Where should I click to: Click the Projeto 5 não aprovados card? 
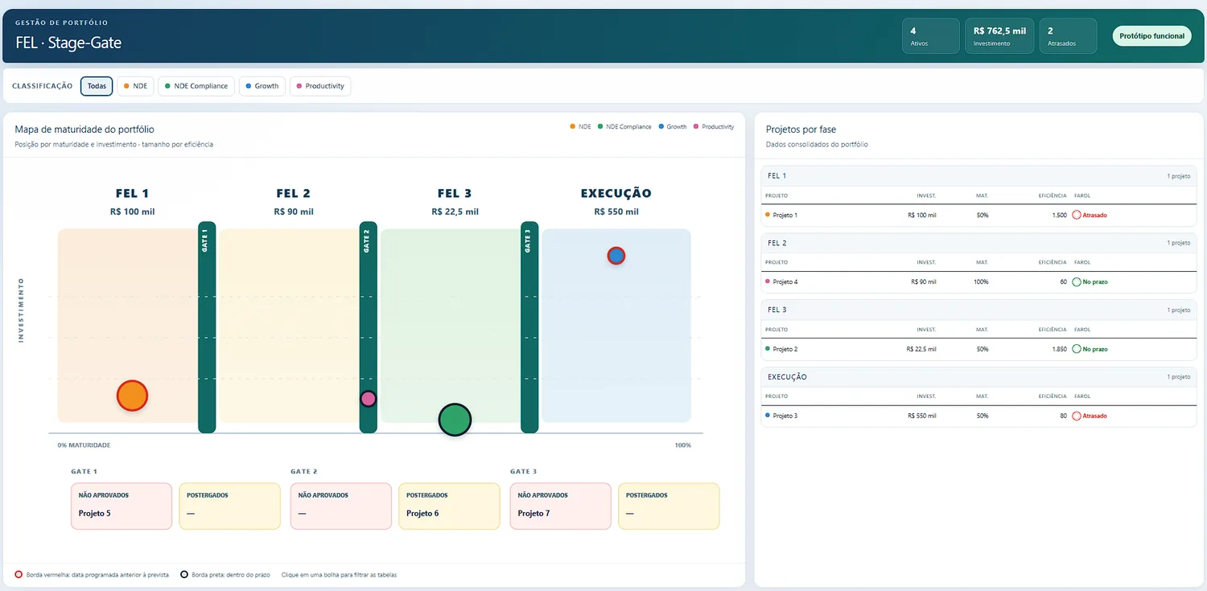click(122, 507)
